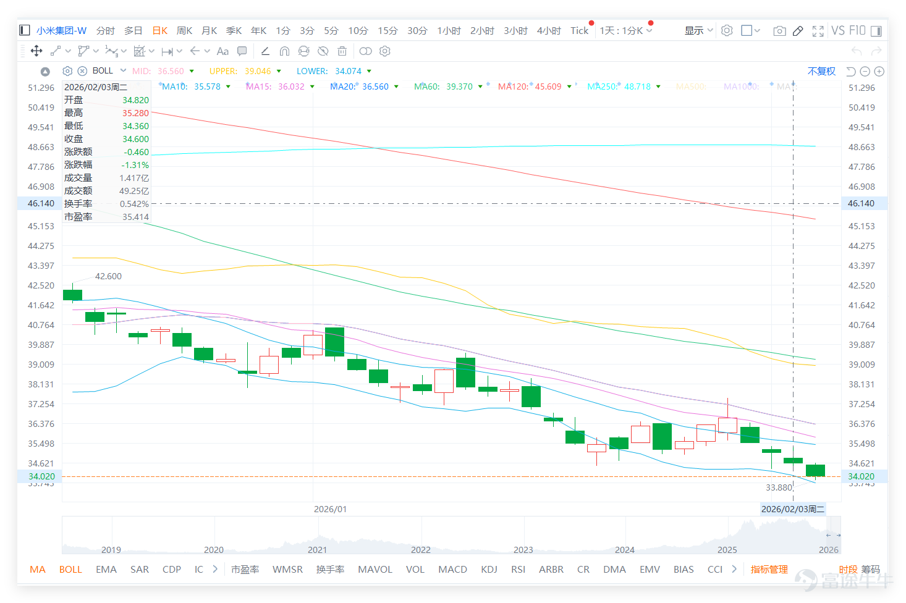Hide all drawings with eye-slash icon
This screenshot has height=603, width=906.
pyautogui.click(x=323, y=51)
